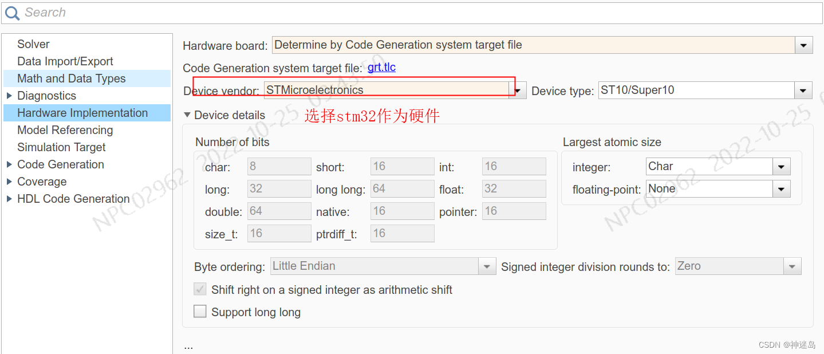Image resolution: width=824 pixels, height=354 pixels.
Task: Click the ellipsis to show more parameters
Action: [x=188, y=346]
